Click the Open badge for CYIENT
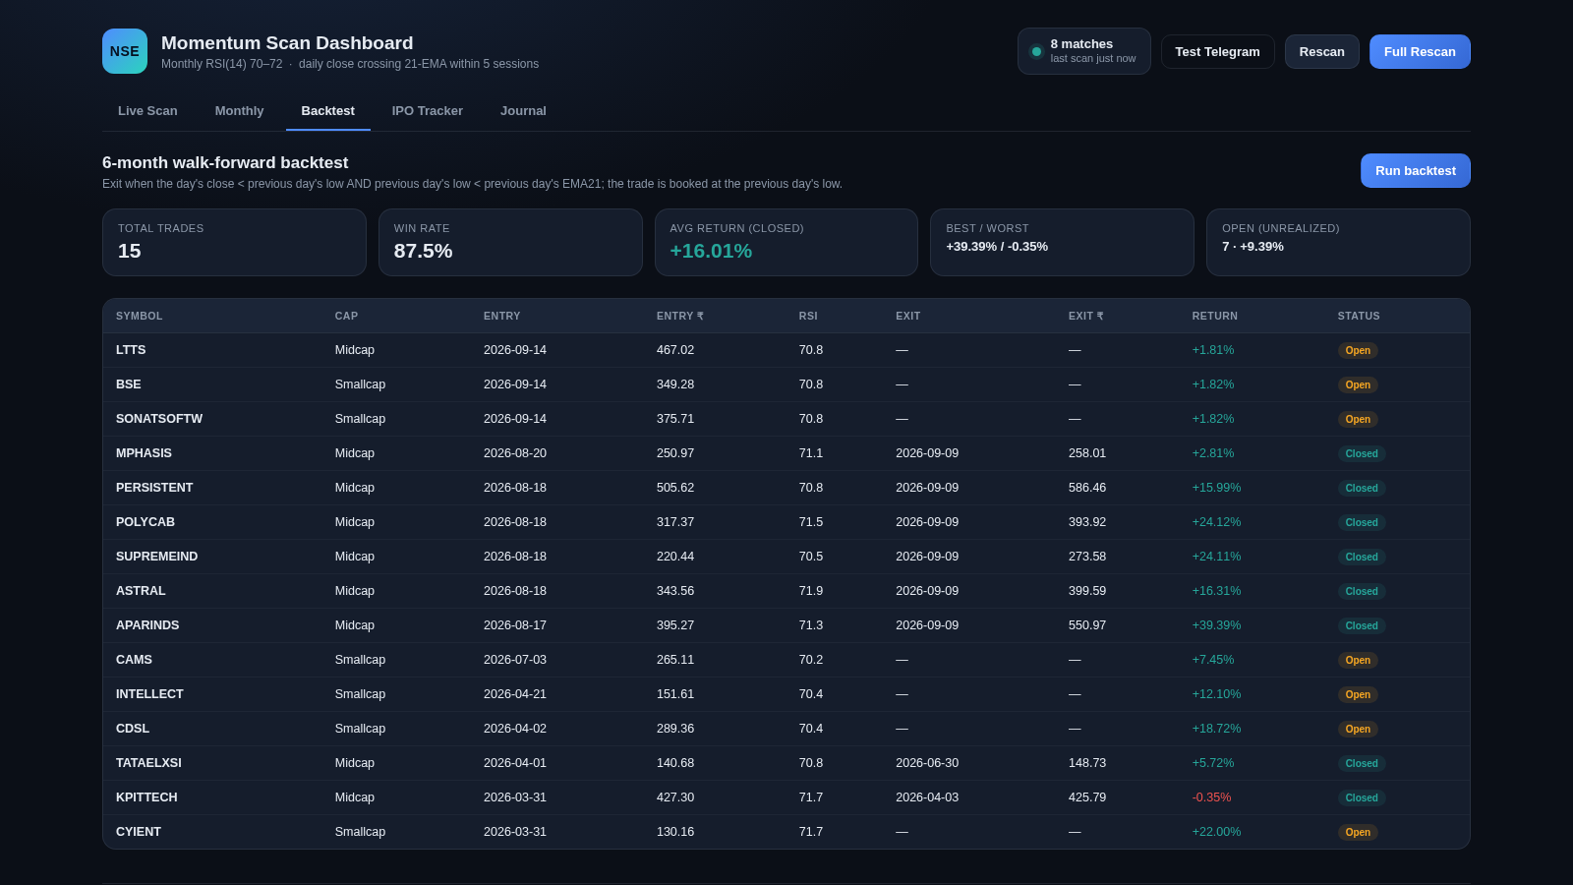This screenshot has height=885, width=1573. (1358, 832)
